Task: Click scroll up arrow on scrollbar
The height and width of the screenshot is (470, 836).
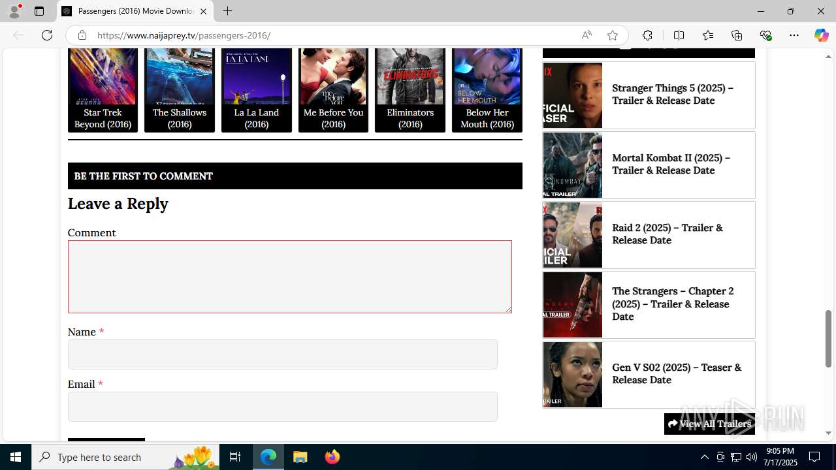Action: point(828,56)
